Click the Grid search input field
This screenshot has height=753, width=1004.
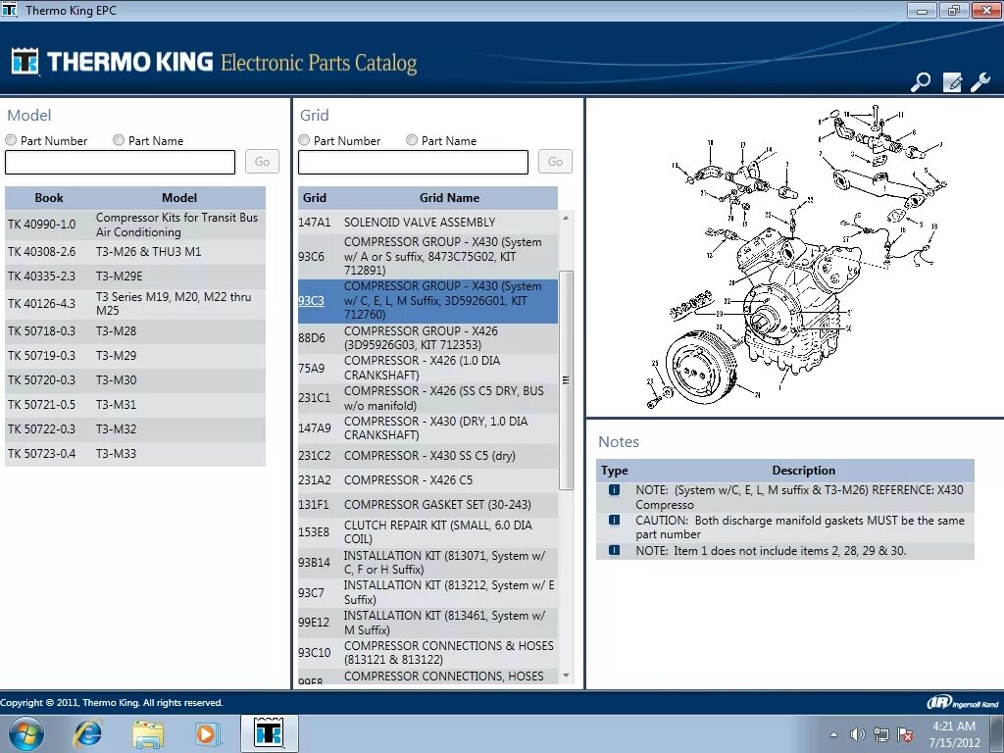pyautogui.click(x=413, y=162)
